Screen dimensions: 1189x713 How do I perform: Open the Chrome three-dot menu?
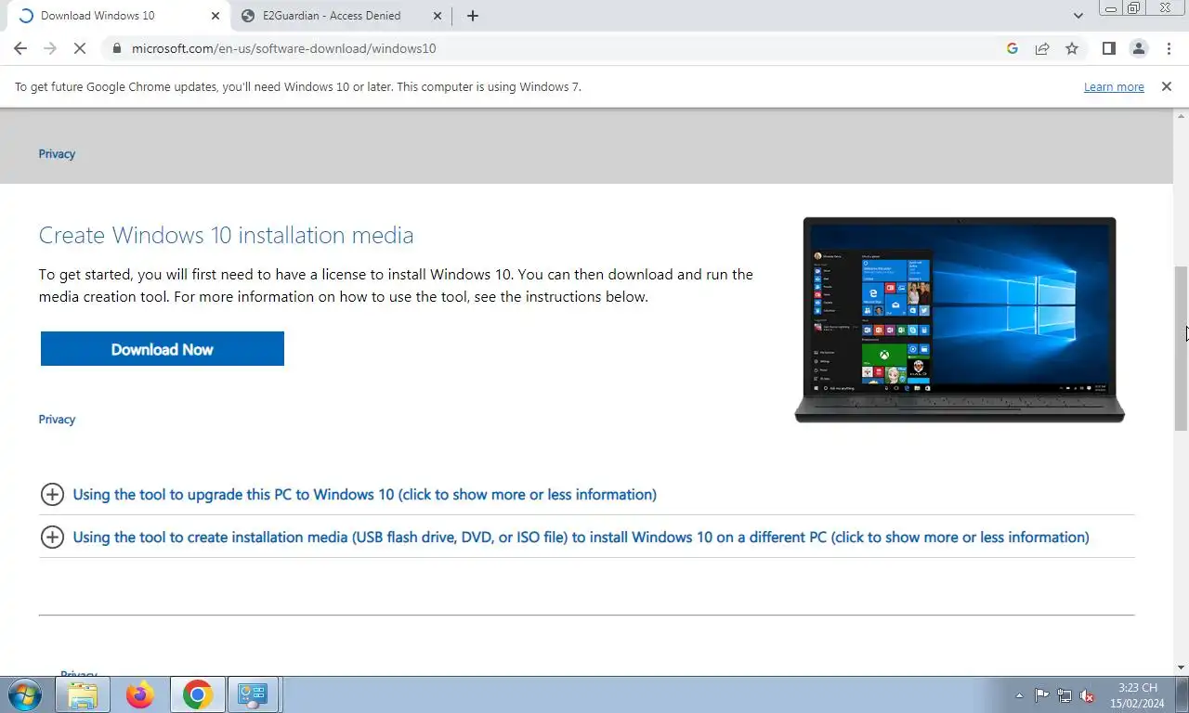pos(1168,48)
